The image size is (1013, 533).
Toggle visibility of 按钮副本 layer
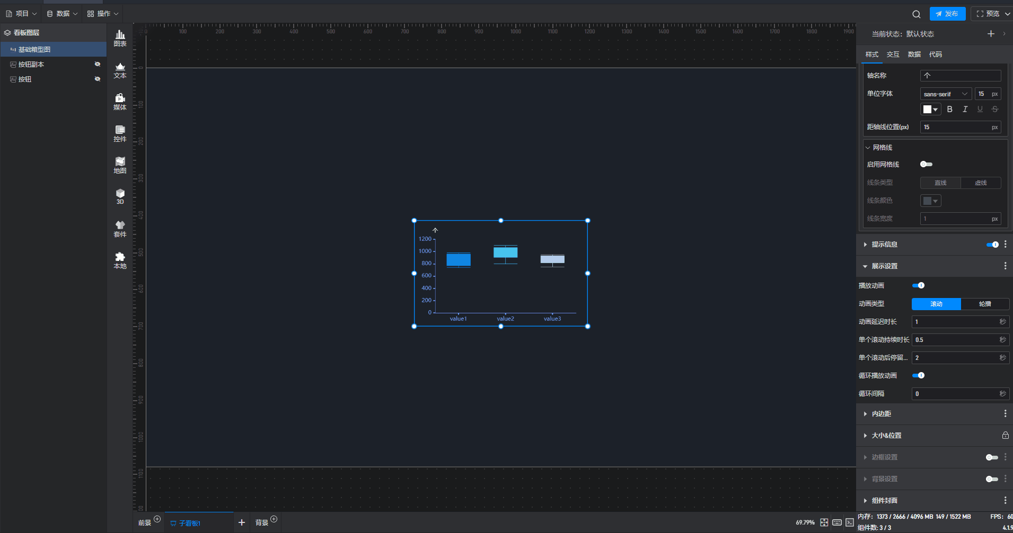pyautogui.click(x=98, y=64)
